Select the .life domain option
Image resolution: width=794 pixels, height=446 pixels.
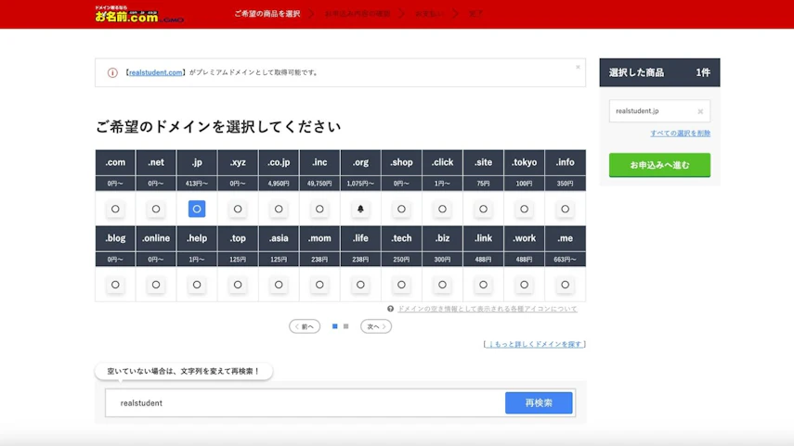point(360,285)
